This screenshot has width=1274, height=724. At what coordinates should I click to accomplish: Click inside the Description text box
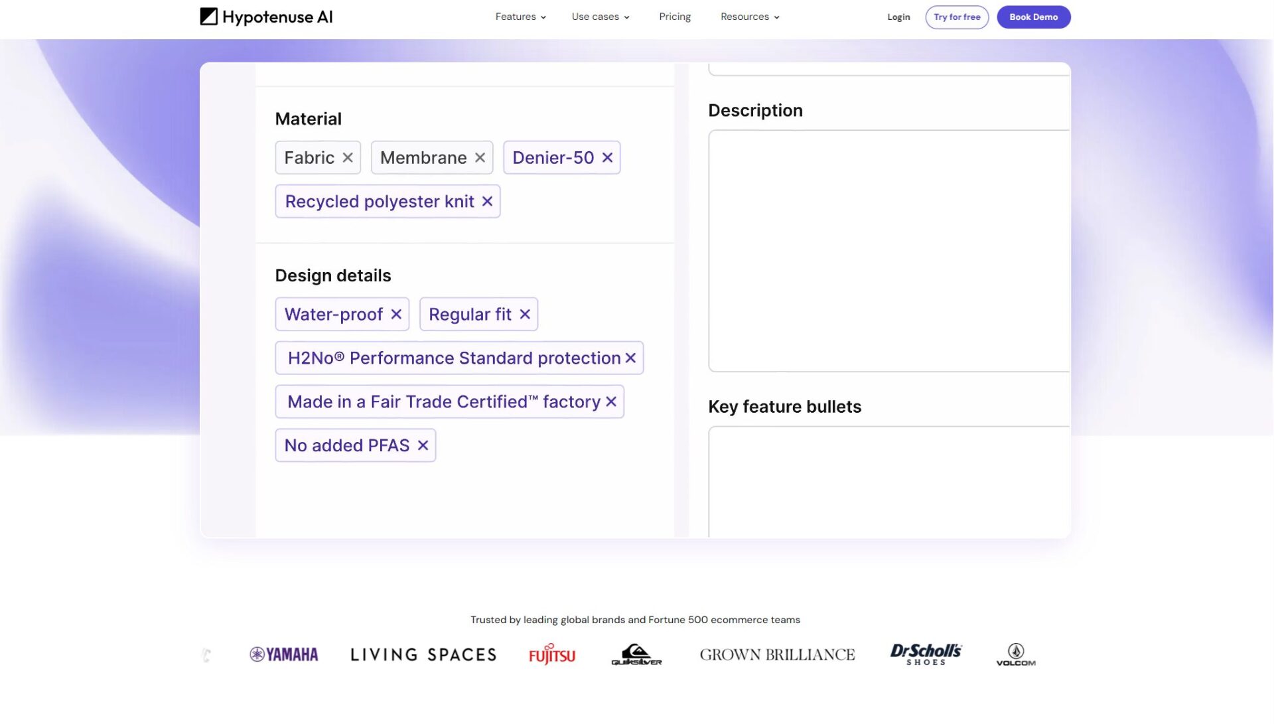888,251
